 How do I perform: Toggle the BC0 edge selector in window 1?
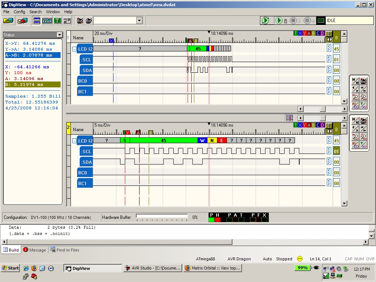pos(329,80)
